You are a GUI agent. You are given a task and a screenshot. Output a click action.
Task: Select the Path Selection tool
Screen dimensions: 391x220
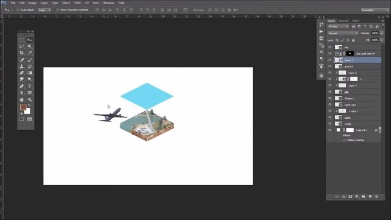(22, 93)
